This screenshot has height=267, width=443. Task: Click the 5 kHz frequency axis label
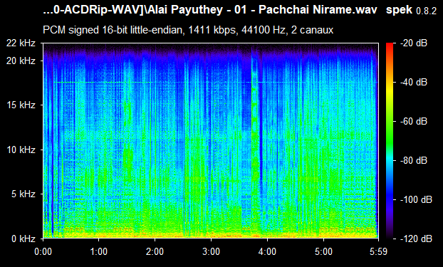point(24,194)
